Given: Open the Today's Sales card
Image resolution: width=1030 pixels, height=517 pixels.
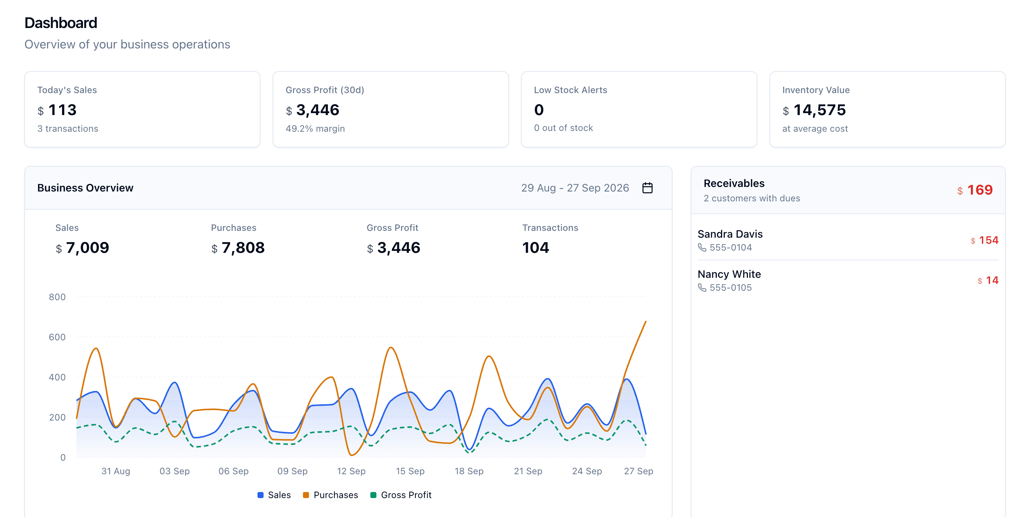Looking at the screenshot, I should (x=142, y=109).
